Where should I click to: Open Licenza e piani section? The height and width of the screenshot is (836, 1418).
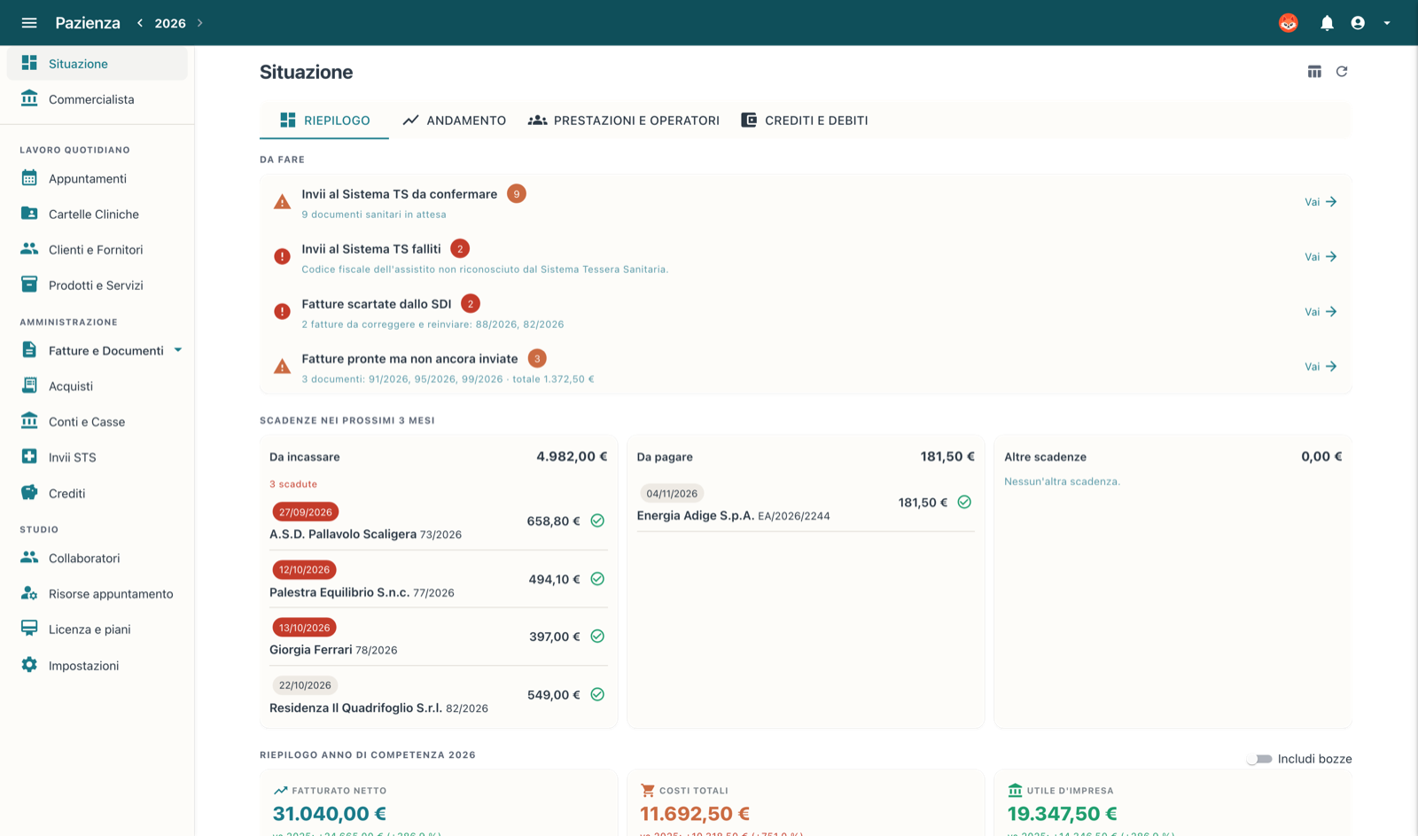coord(97,629)
